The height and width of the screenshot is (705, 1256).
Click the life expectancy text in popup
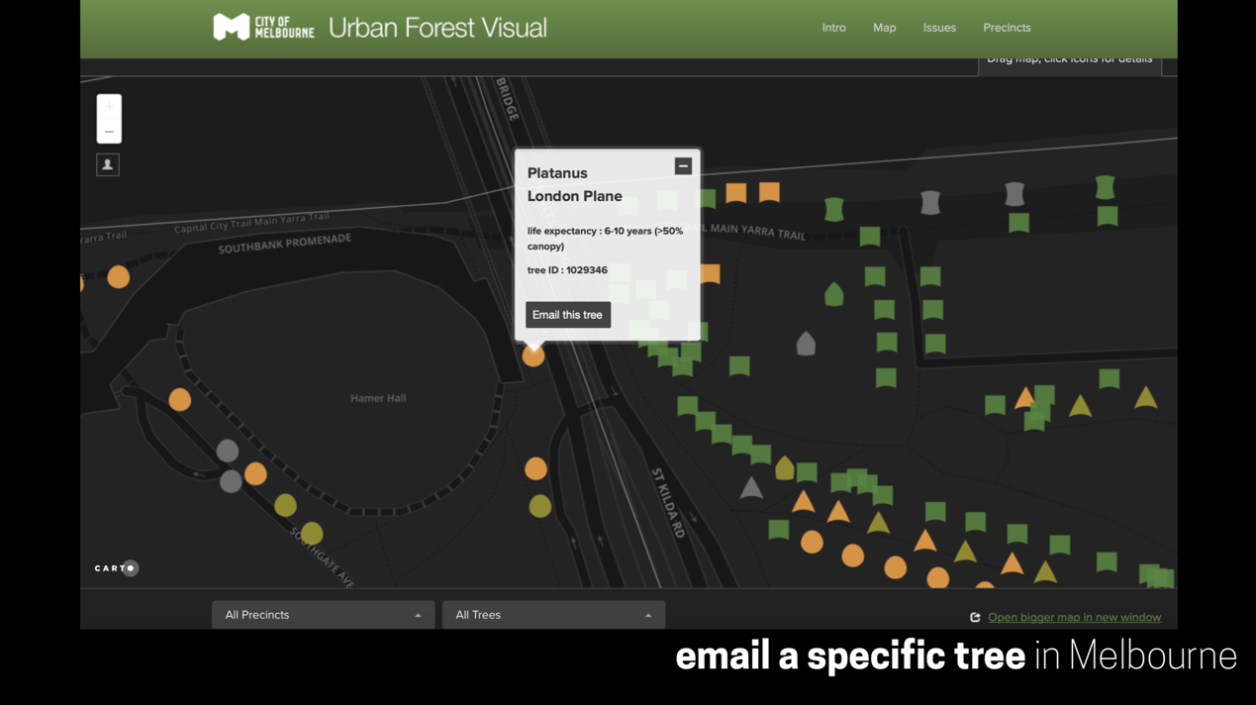pos(606,239)
